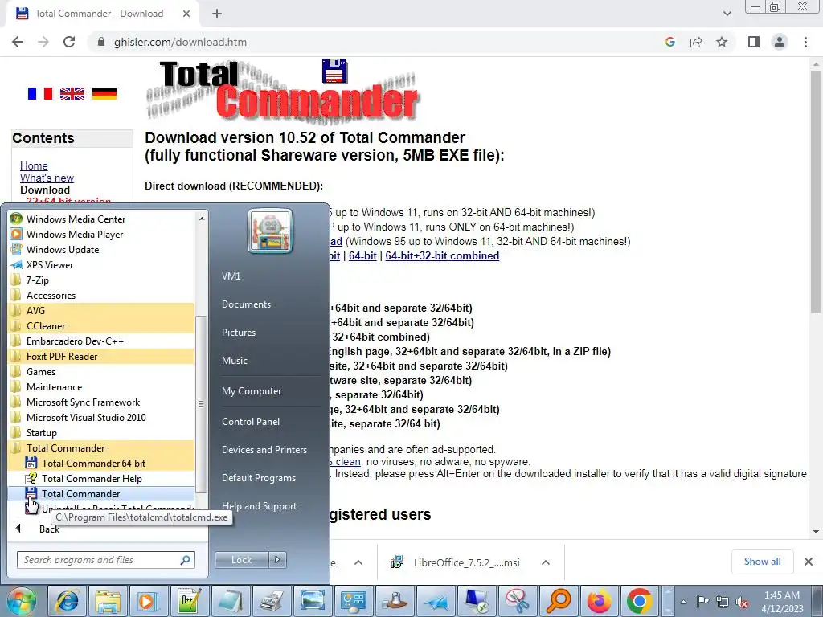Open a new Chrome tab

click(x=217, y=14)
